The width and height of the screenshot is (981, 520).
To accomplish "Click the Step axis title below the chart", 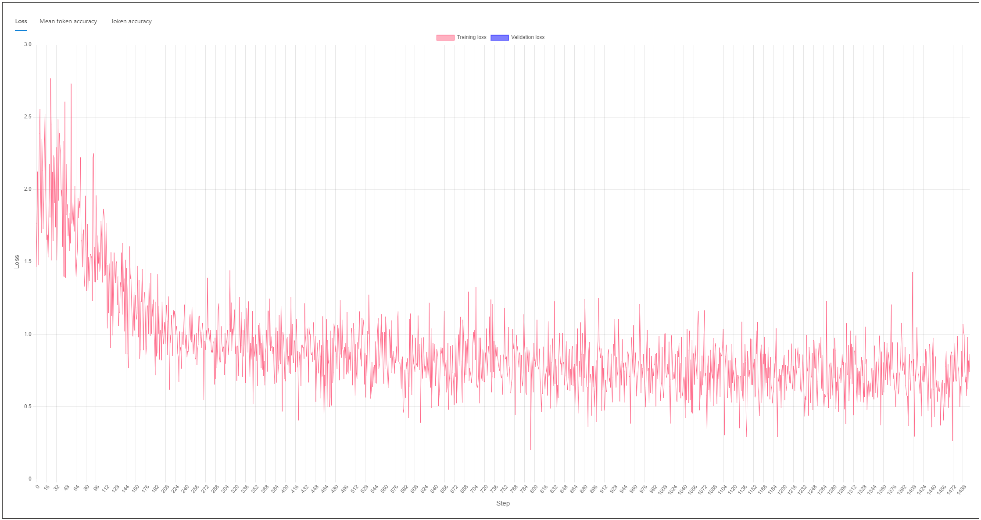I will click(503, 503).
